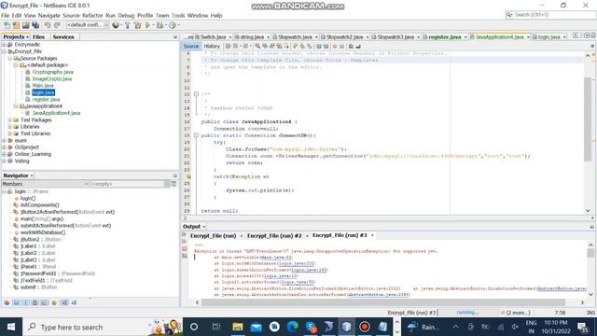Open the Edit menu

click(17, 15)
